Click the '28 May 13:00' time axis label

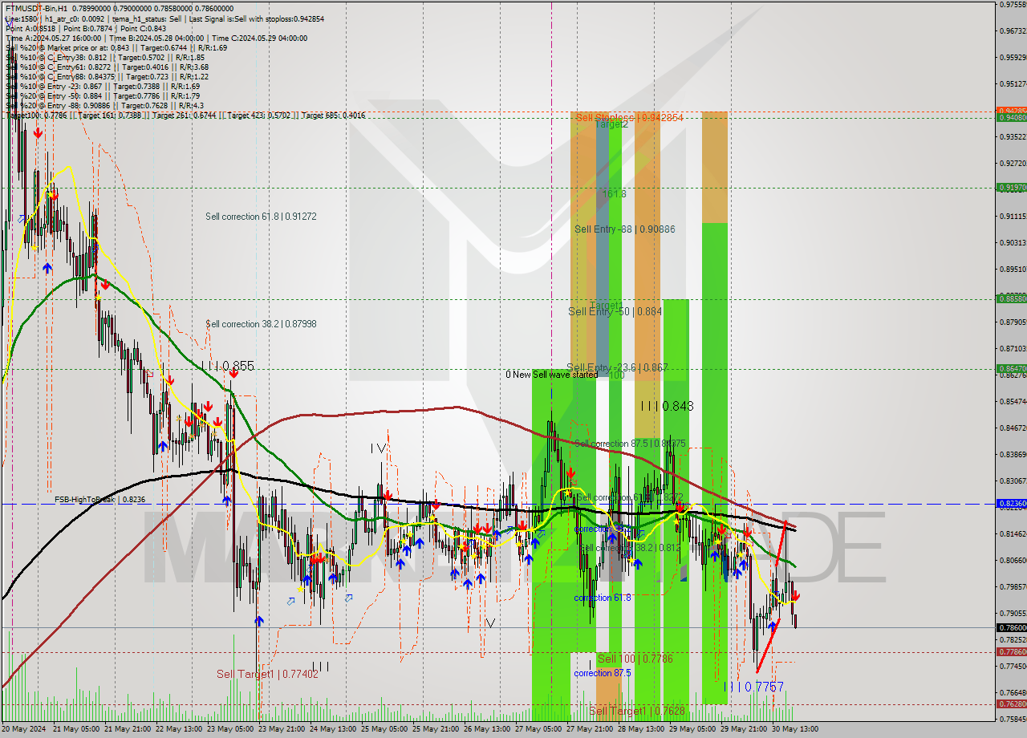(x=642, y=729)
